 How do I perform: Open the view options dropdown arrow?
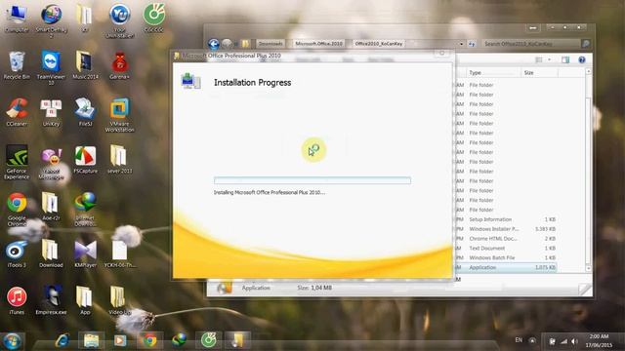[x=549, y=59]
